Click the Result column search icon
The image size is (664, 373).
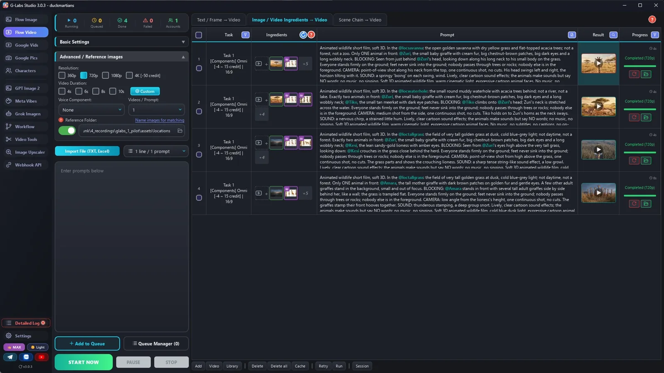click(x=613, y=35)
